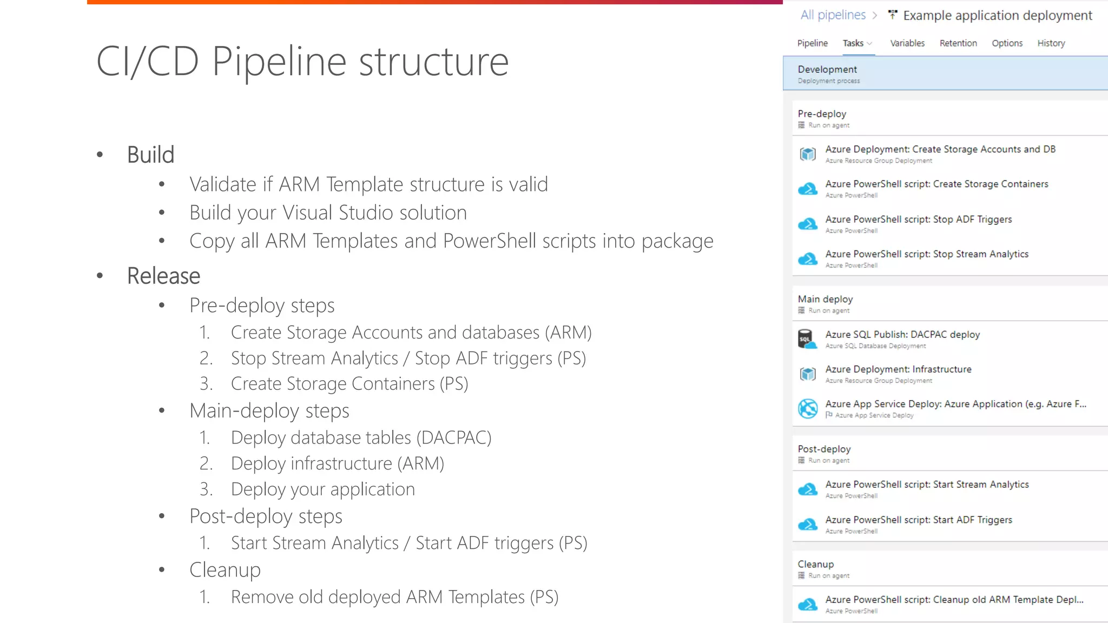Click the PowerShell icon for Cleanup old ARM Template
This screenshot has width=1108, height=623.
808,605
